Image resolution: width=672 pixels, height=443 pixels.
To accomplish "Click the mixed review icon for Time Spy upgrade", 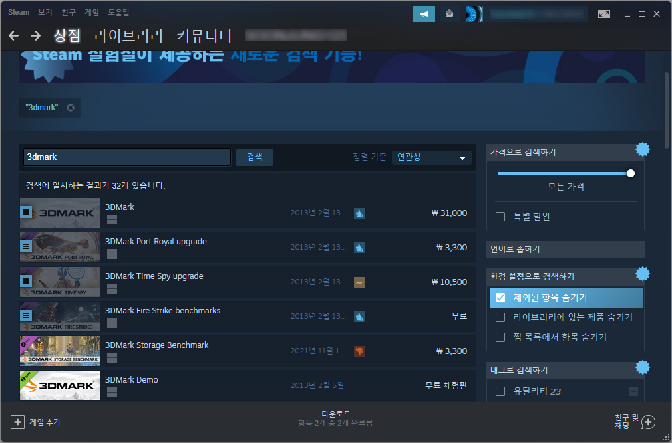I will click(359, 282).
